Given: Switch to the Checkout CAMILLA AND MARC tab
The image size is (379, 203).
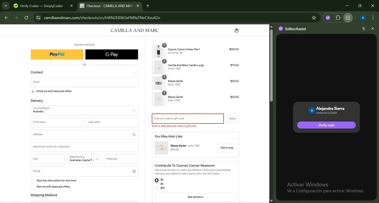Looking at the screenshot, I should click(109, 6).
